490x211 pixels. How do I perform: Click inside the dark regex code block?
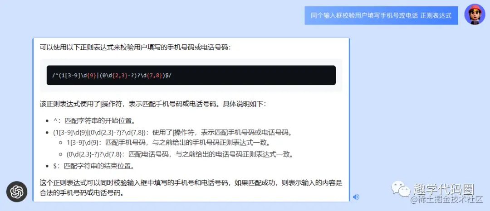(191, 75)
